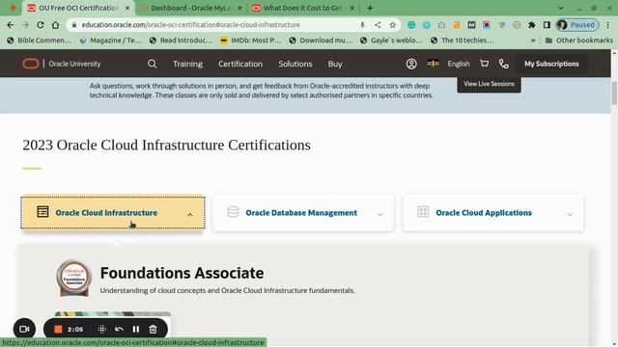Open the tab search chevron
The height and width of the screenshot is (347, 618).
(561, 8)
